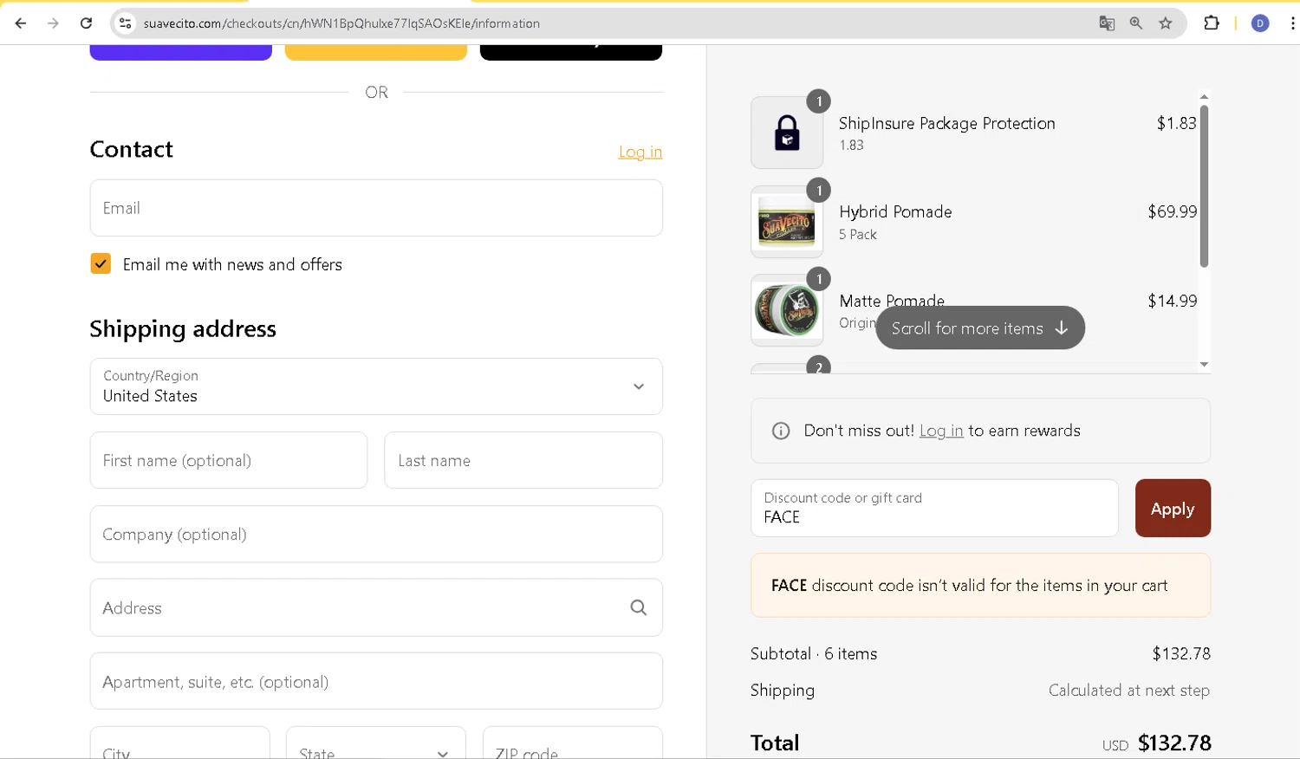
Task: Click the purple express checkout button
Action: point(180,52)
